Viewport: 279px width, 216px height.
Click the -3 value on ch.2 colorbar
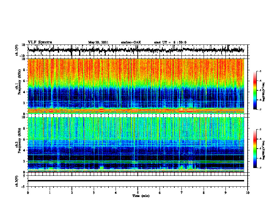[260, 130]
